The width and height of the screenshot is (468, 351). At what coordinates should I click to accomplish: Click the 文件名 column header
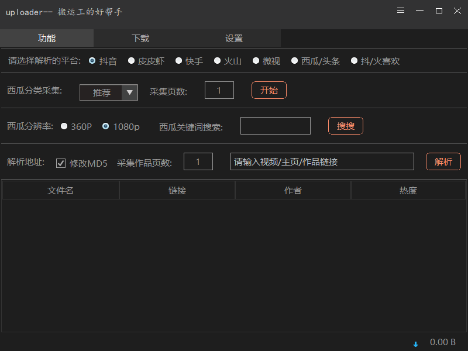(60, 190)
